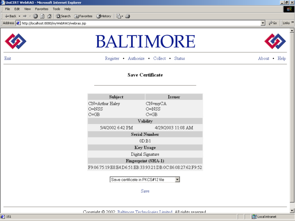Image resolution: width=295 pixels, height=221 pixels.
Task: Click the Exit link
Action: tap(7, 59)
